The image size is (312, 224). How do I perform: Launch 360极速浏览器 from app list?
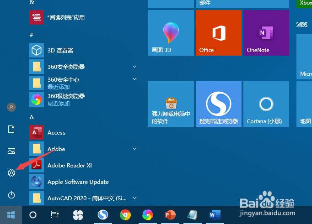(37, 99)
